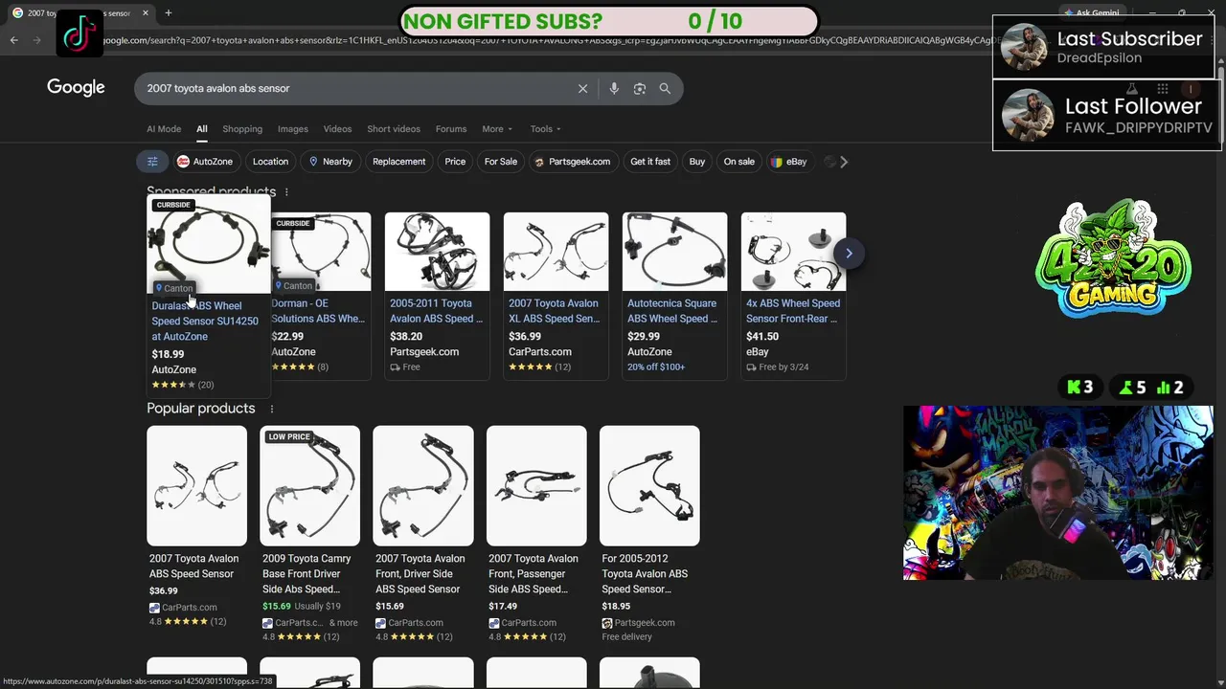
Task: Open Google Lens image search icon
Action: point(640,88)
